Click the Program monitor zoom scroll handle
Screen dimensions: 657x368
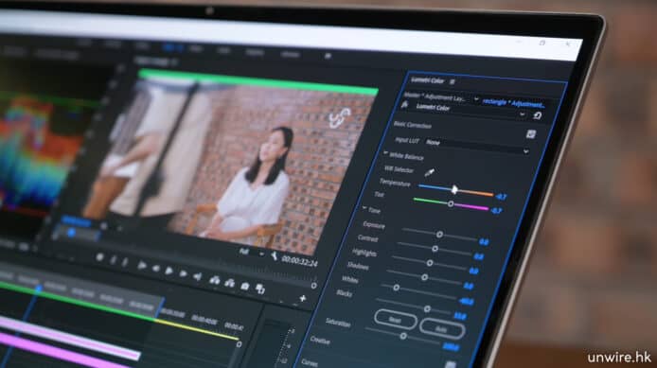[314, 286]
